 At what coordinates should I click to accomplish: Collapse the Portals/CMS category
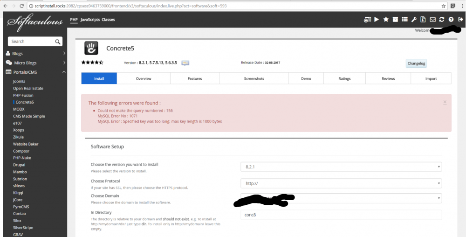coord(35,72)
